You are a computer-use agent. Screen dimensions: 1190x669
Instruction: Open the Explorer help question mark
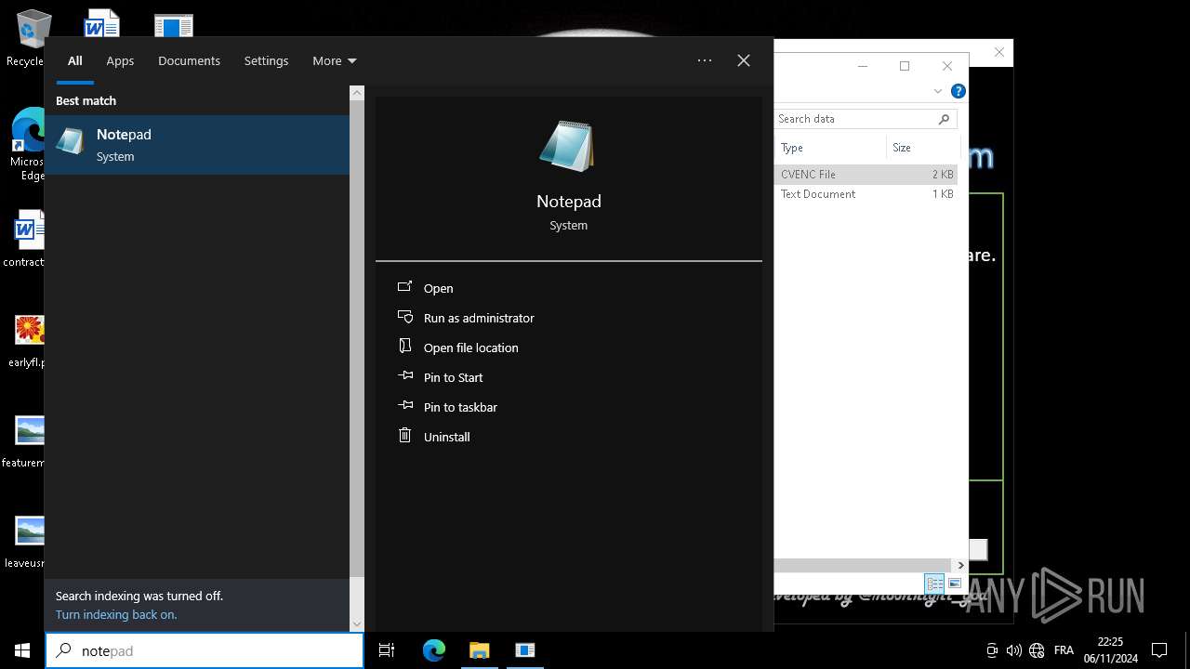pos(959,91)
